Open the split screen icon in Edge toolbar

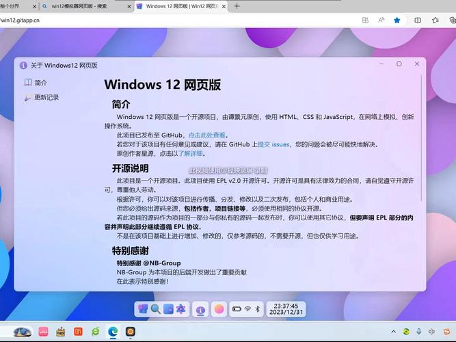point(418,20)
